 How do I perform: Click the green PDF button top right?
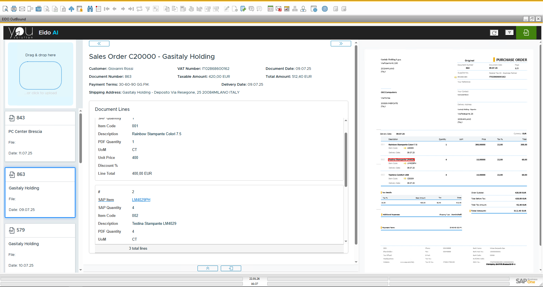(x=526, y=33)
